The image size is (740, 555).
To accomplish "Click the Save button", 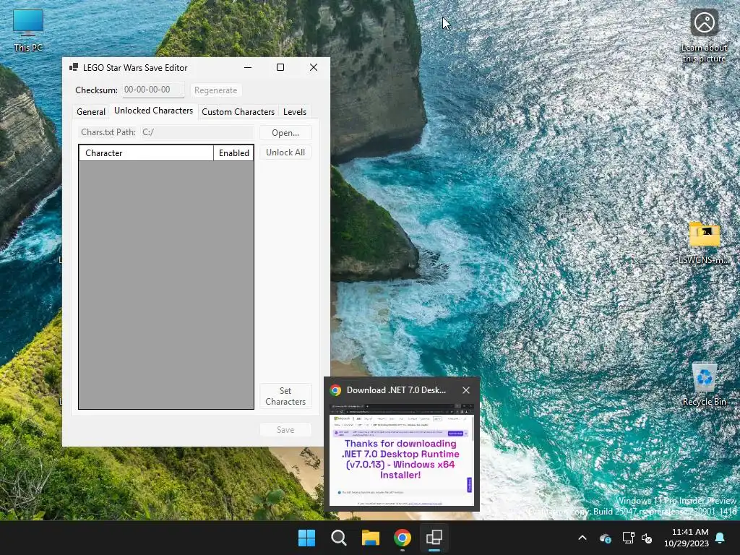I will point(285,430).
